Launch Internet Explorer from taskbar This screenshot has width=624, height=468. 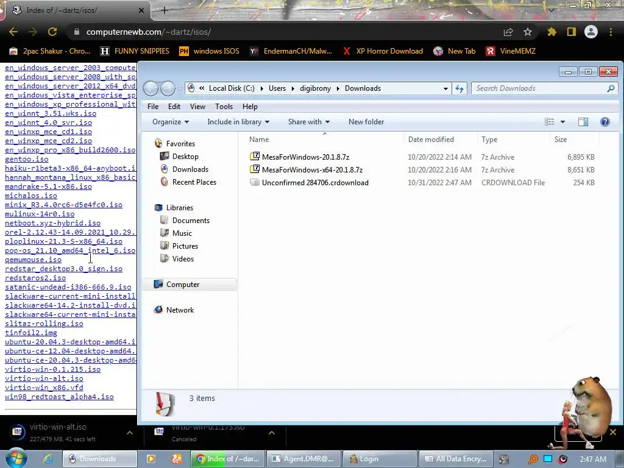[x=48, y=459]
